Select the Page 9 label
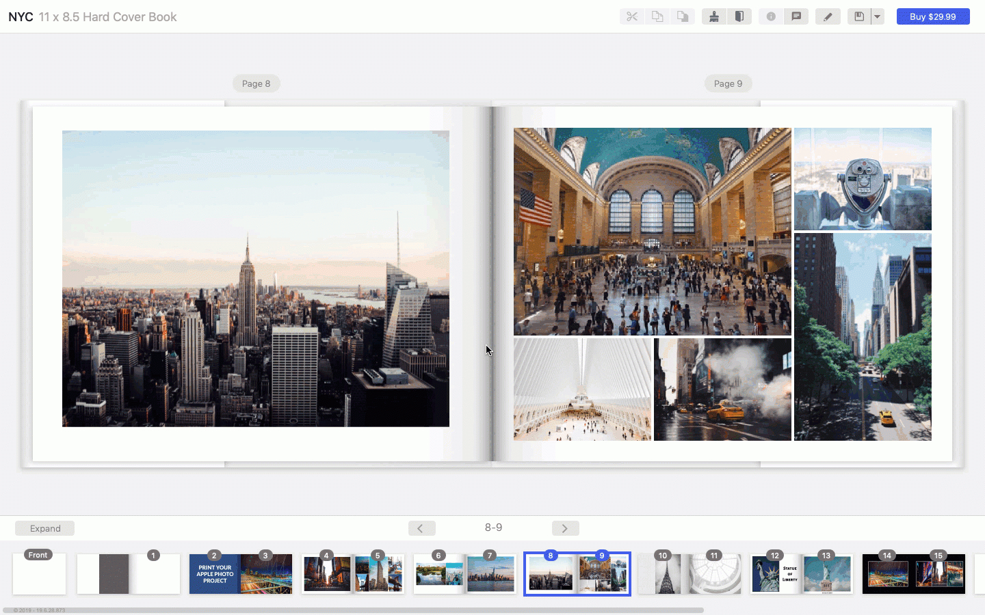985x615 pixels. pos(728,83)
